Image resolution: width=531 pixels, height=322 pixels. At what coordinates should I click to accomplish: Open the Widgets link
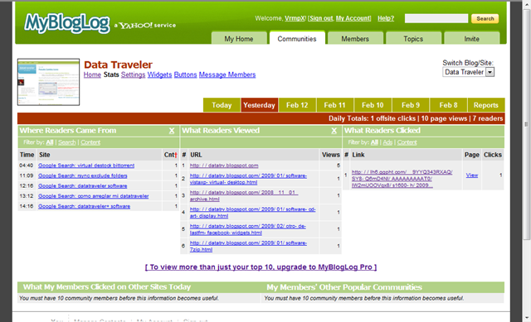coord(159,74)
